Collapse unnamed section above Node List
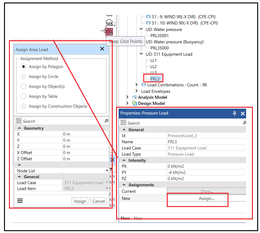260x233 pixels. [x=19, y=165]
